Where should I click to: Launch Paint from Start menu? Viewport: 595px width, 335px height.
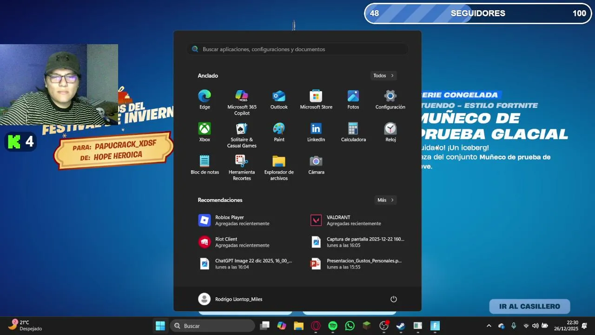click(279, 133)
